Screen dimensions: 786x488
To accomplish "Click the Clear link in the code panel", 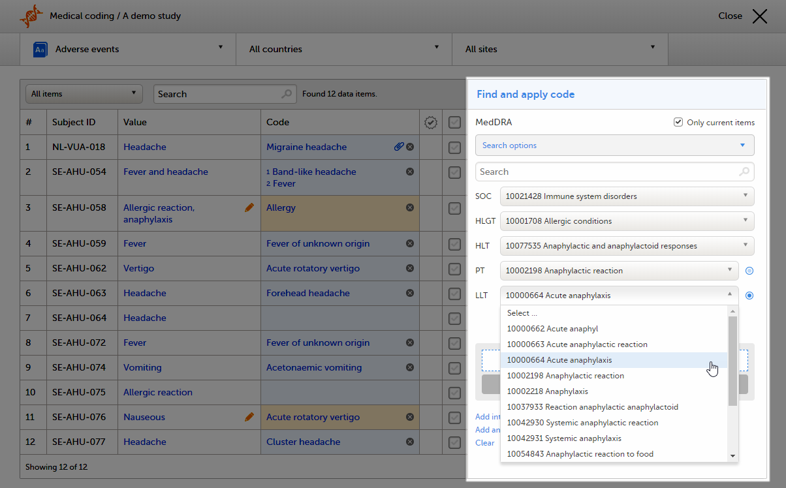I will (484, 443).
